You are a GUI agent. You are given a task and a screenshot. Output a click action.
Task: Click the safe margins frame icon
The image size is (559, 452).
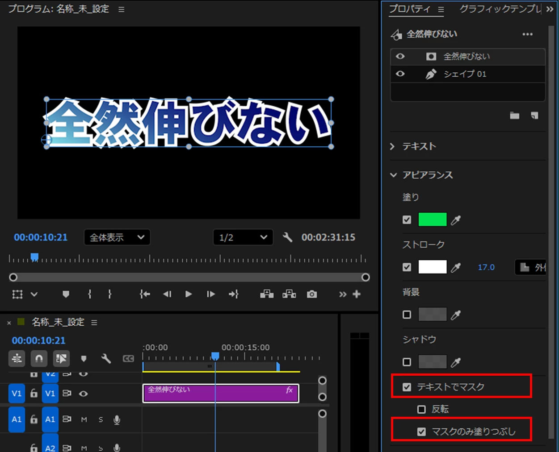(17, 294)
